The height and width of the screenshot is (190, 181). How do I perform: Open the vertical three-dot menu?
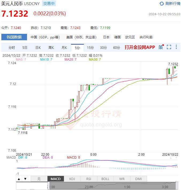176,47
